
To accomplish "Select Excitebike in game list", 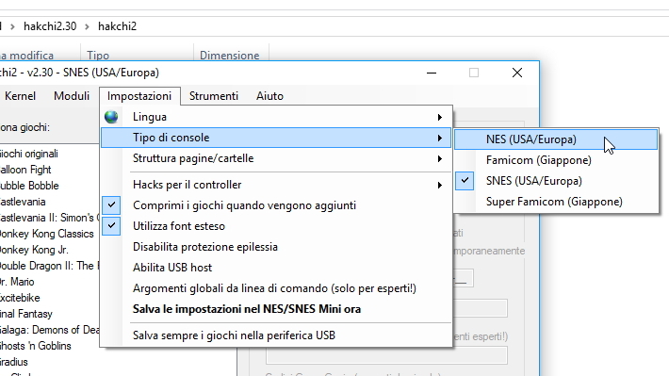I will (20, 298).
